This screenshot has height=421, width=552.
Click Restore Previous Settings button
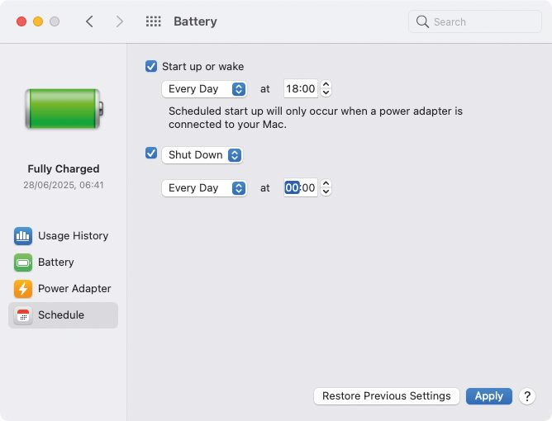click(386, 396)
